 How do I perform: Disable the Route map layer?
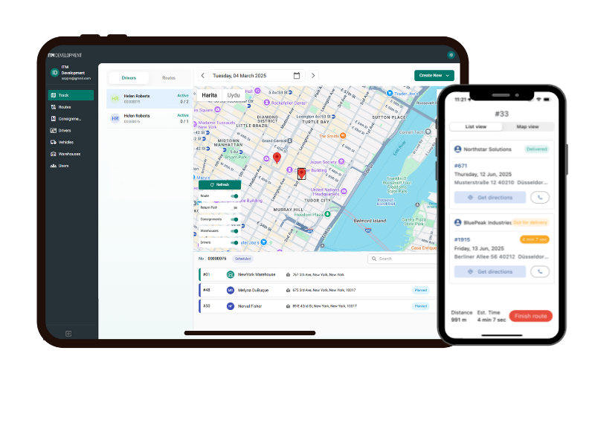[234, 196]
